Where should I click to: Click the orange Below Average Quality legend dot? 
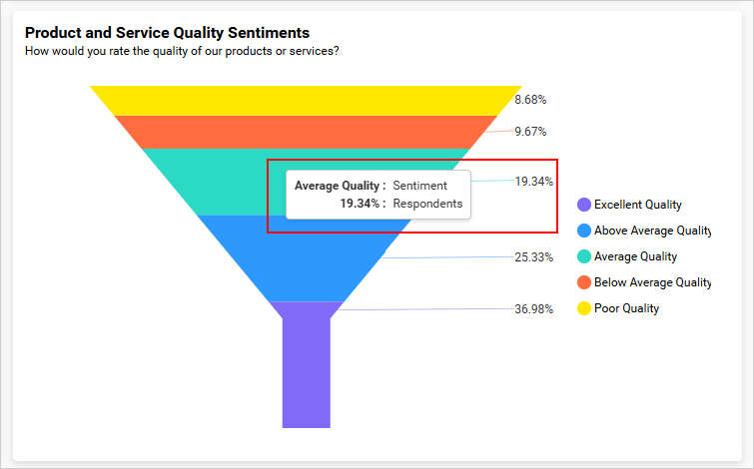(x=584, y=282)
